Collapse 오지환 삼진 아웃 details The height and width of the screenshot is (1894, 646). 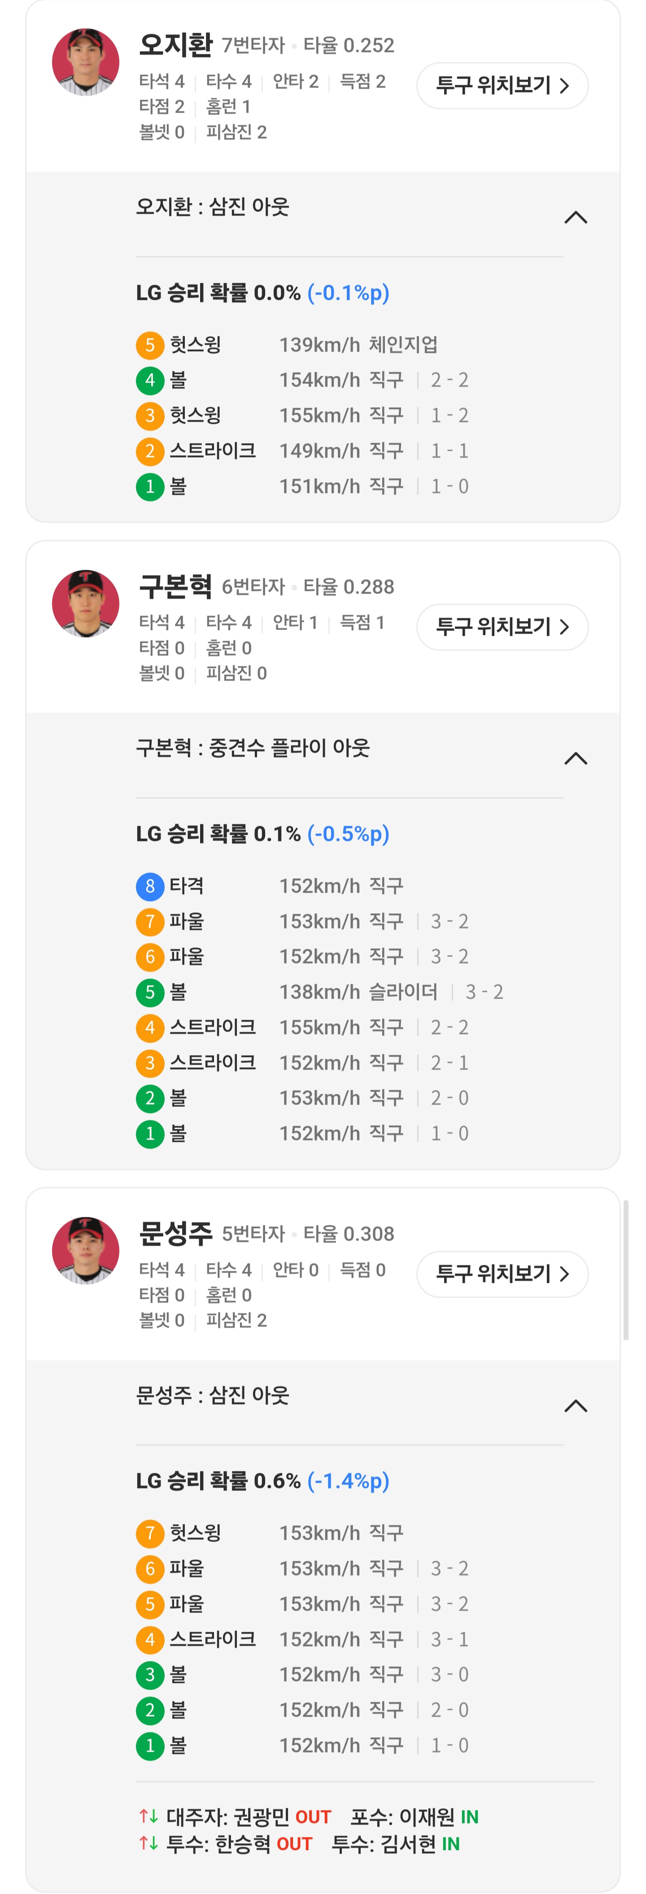pyautogui.click(x=576, y=218)
